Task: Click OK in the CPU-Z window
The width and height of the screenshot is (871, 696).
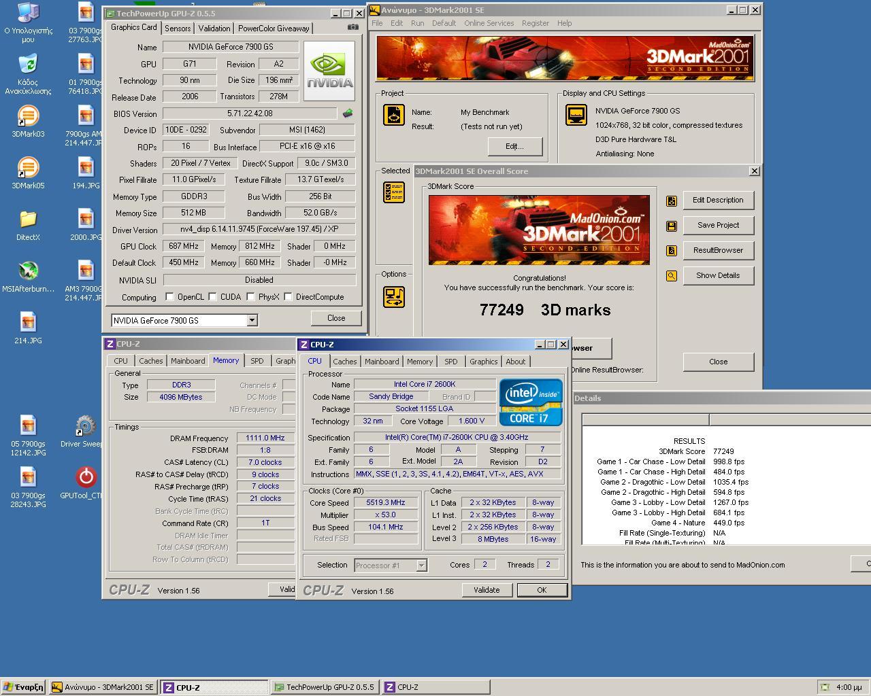Action: tap(542, 590)
